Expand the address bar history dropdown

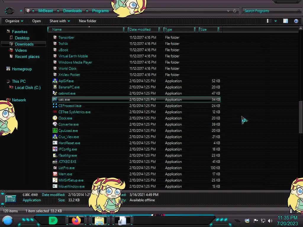228,11
